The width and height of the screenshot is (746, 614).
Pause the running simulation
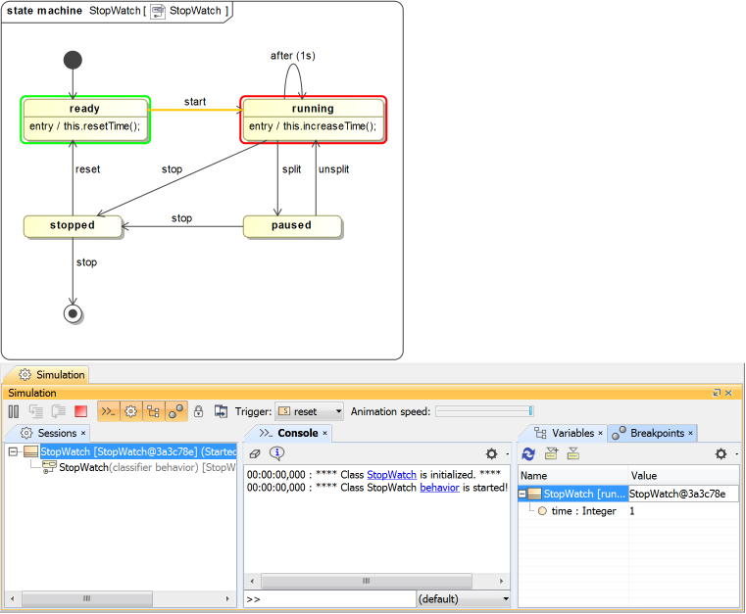[x=14, y=412]
